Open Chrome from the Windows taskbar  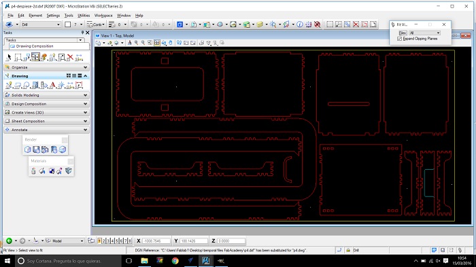tap(175, 261)
